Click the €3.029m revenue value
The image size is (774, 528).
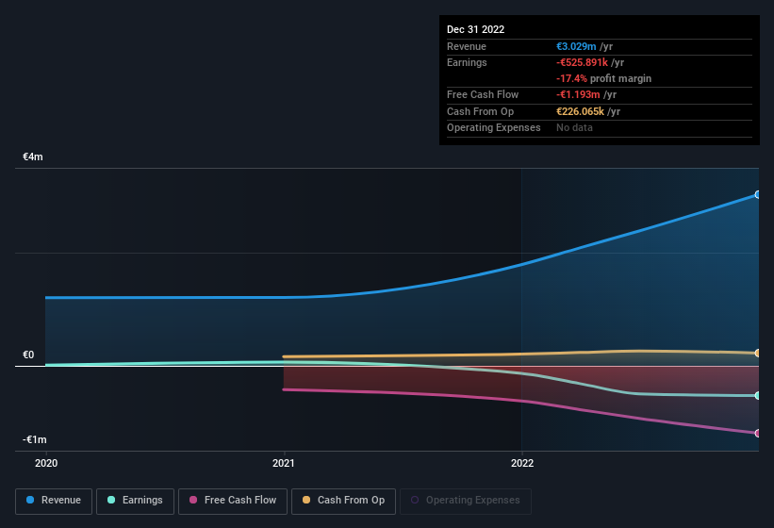point(576,46)
